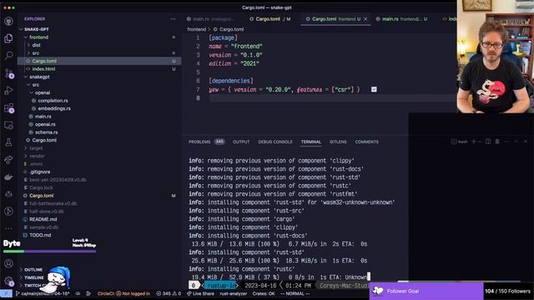The width and height of the screenshot is (534, 300).
Task: Open the Search magnifier in the activity bar
Action: click(9, 56)
